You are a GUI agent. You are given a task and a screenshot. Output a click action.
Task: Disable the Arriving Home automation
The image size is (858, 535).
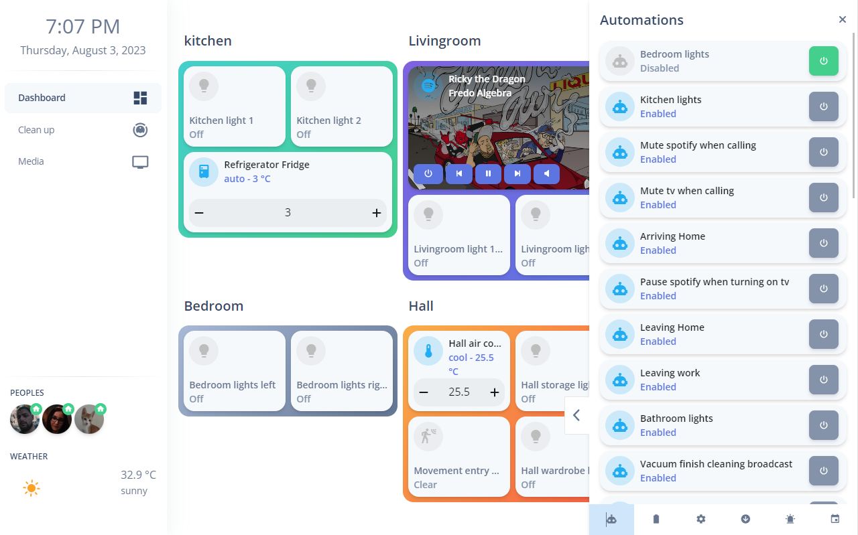[824, 243]
